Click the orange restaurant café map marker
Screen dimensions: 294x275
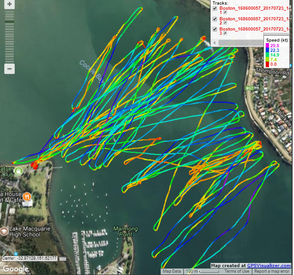point(27,196)
